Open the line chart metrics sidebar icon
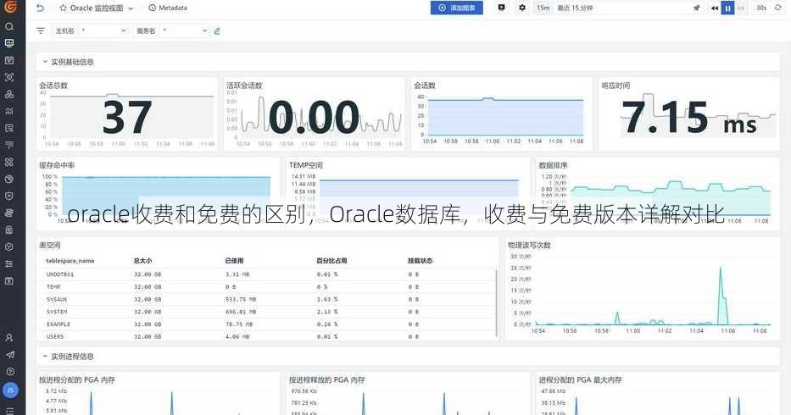The image size is (791, 415). 9,111
